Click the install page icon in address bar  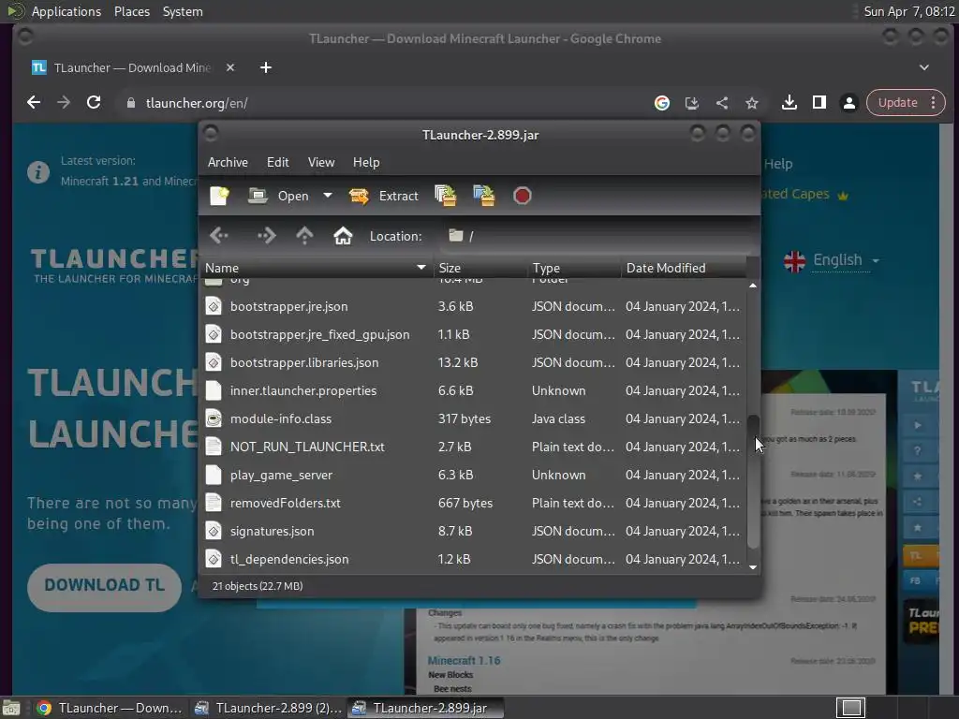[x=692, y=103]
